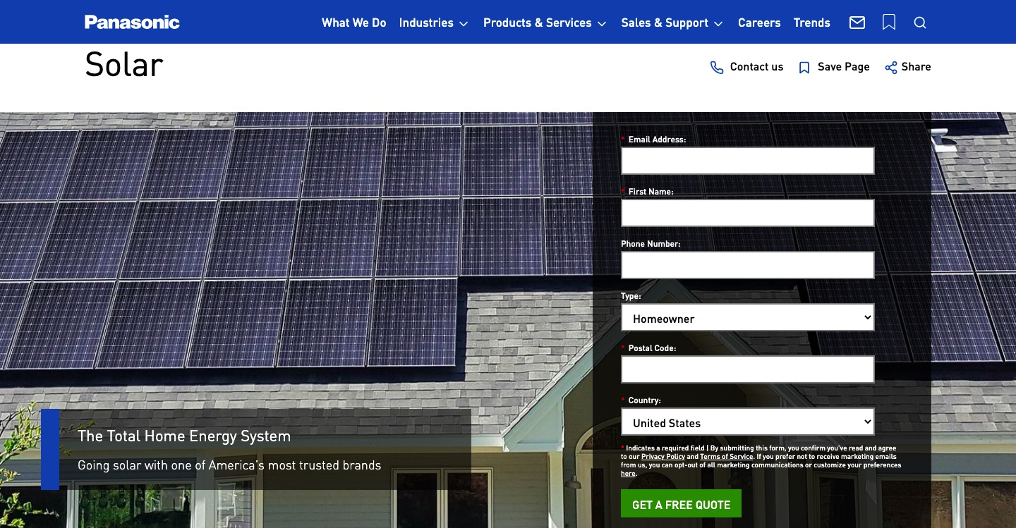This screenshot has height=528, width=1016.
Task: Click the Contact us link
Action: tap(756, 67)
